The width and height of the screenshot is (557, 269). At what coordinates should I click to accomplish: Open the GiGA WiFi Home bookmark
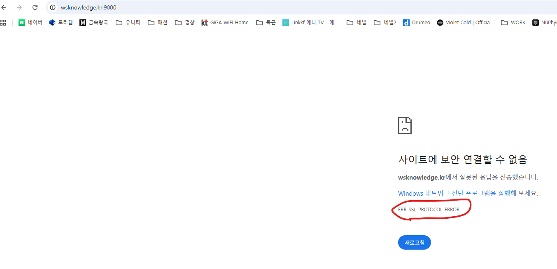[x=225, y=23]
